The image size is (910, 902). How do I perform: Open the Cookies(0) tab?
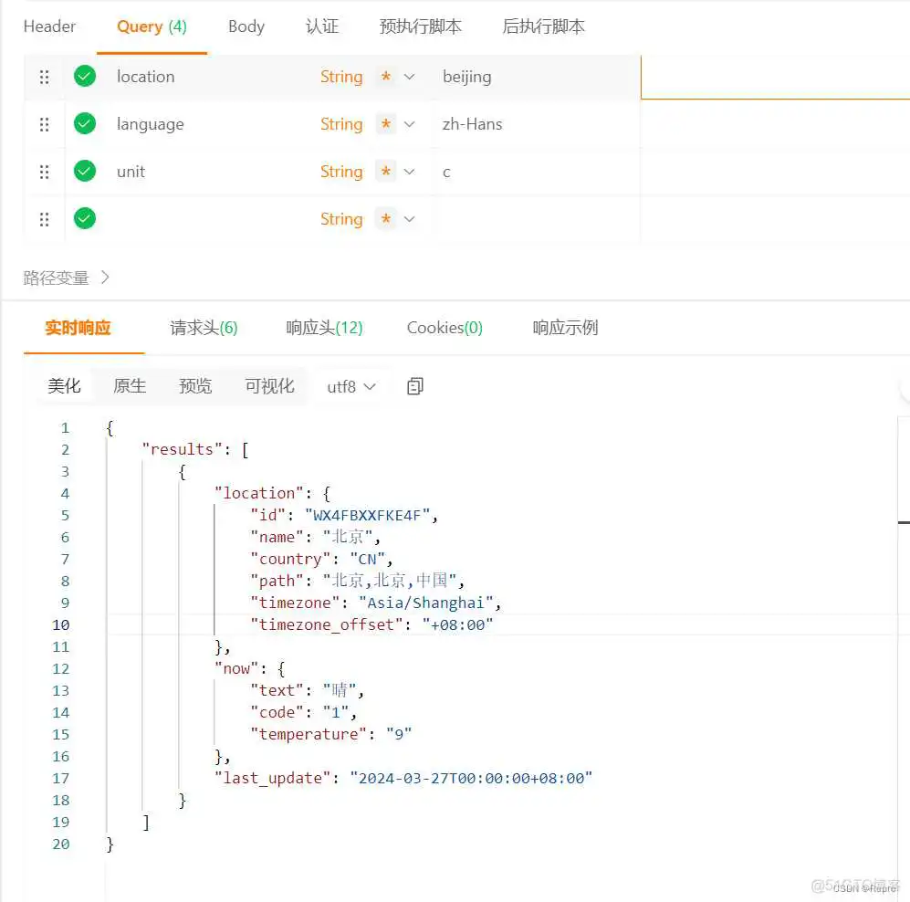pos(445,328)
